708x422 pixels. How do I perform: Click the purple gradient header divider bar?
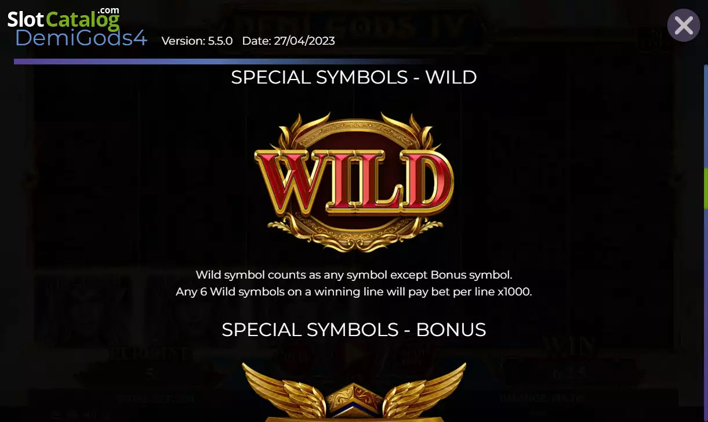point(223,61)
